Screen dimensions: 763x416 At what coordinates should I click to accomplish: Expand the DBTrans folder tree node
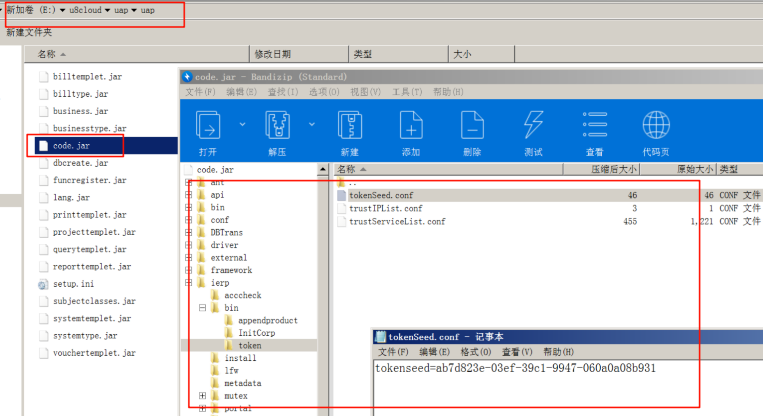(x=189, y=233)
